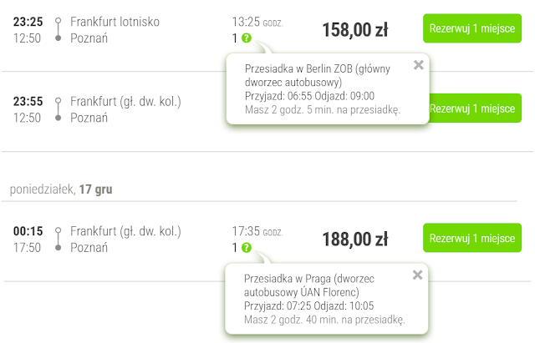This screenshot has width=535, height=343.
Task: Click the green question mark under 17:35 godz.
Action: pyautogui.click(x=246, y=248)
